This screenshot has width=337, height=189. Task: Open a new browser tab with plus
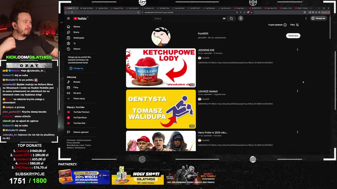point(311,8)
